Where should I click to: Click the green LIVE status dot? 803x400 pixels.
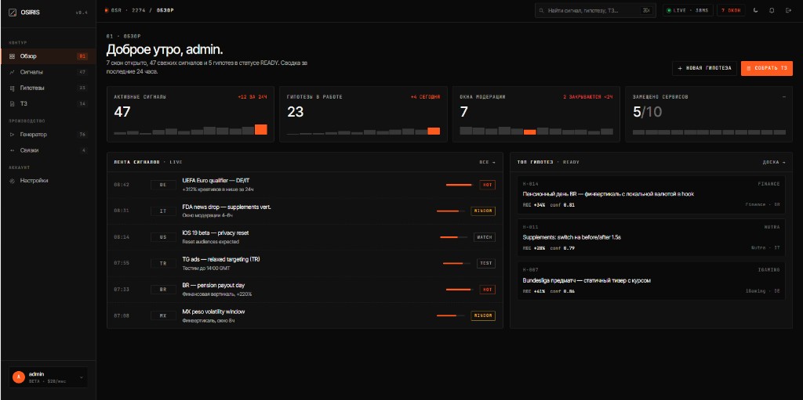click(x=669, y=10)
